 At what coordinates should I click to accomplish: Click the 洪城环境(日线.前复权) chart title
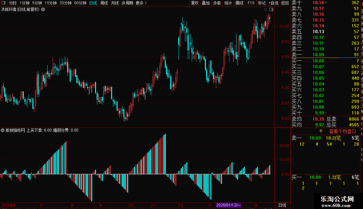[20, 10]
